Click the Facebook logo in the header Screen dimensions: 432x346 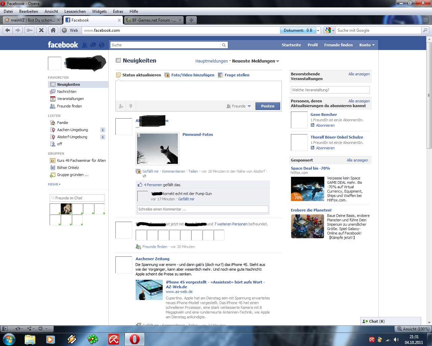point(63,45)
